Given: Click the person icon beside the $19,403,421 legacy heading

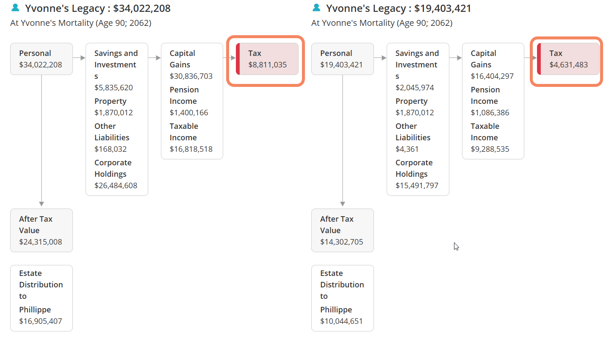Looking at the screenshot, I should 316,8.
